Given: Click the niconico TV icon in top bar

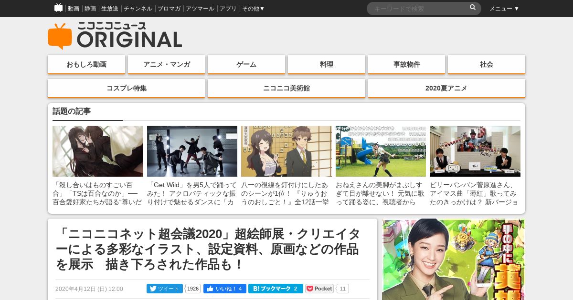Looking at the screenshot, I should click(58, 8).
